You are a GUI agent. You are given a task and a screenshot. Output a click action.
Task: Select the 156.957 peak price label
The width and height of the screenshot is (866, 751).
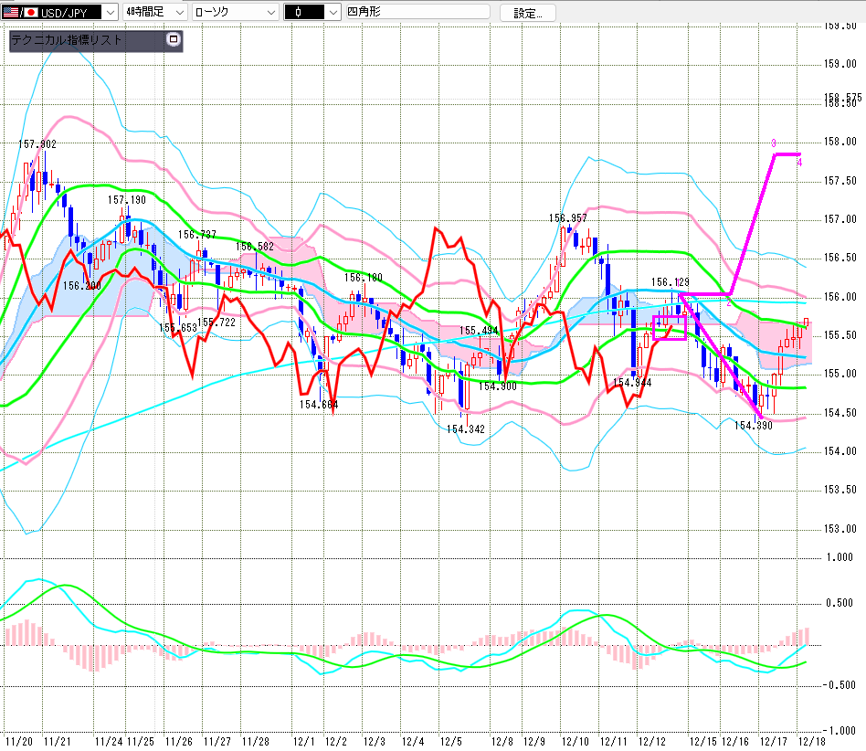(x=567, y=217)
